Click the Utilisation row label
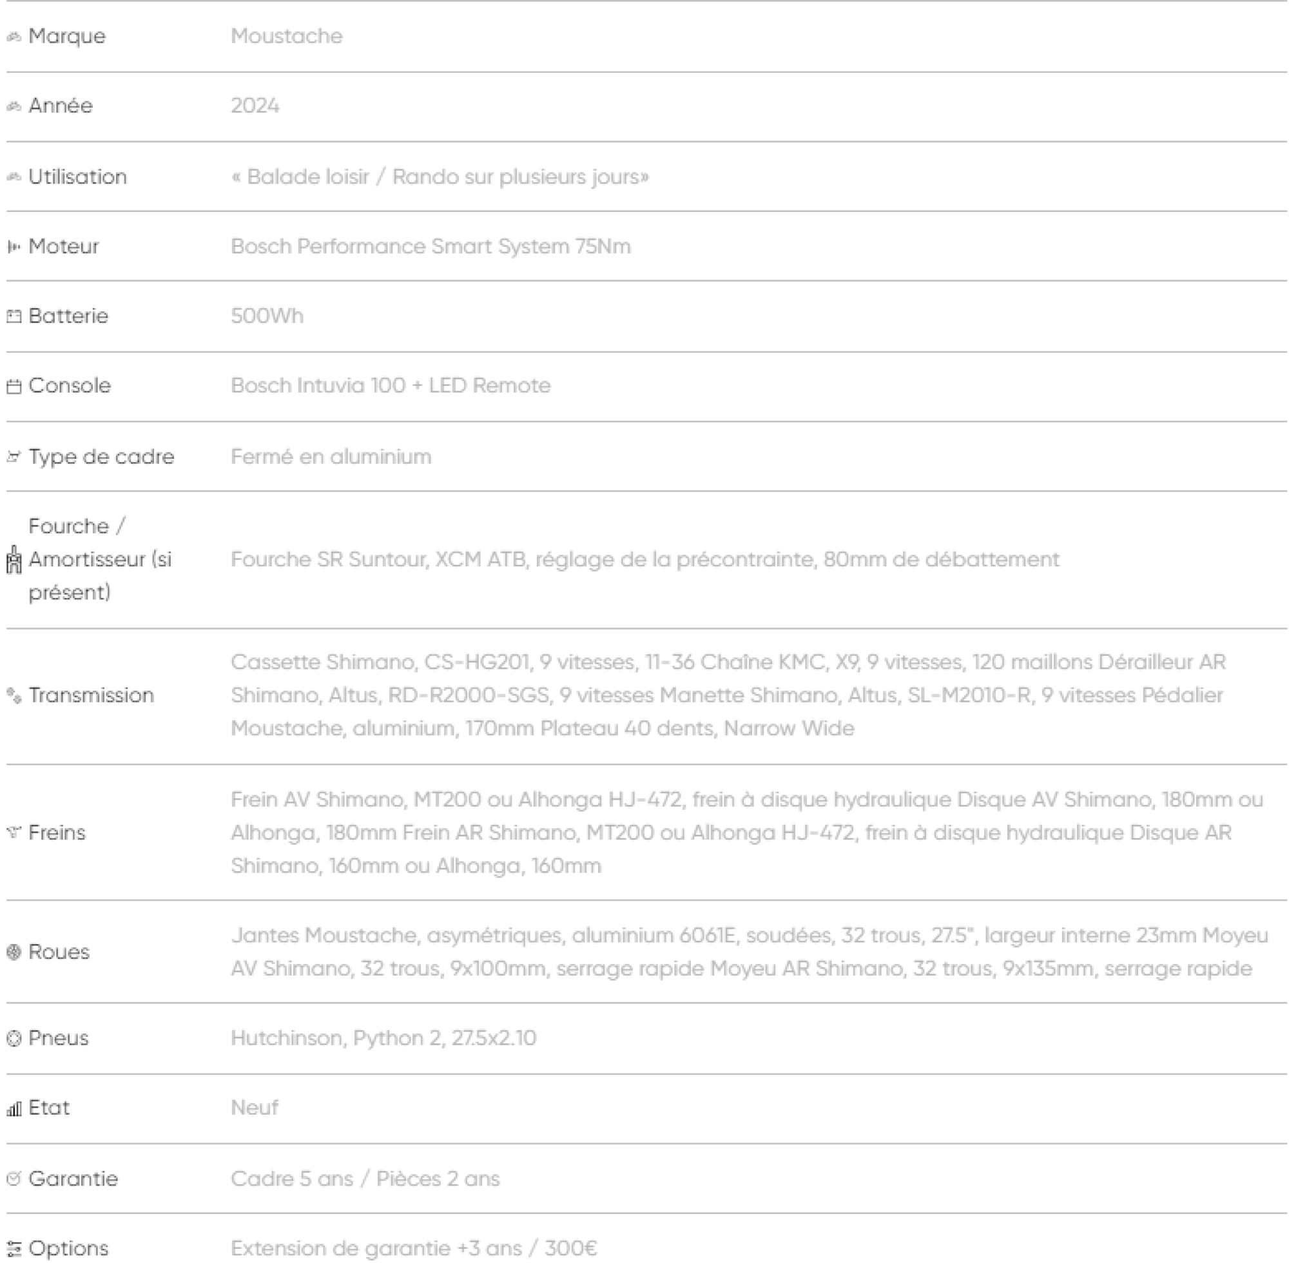Screen dimensions: 1289x1272 [x=77, y=177]
